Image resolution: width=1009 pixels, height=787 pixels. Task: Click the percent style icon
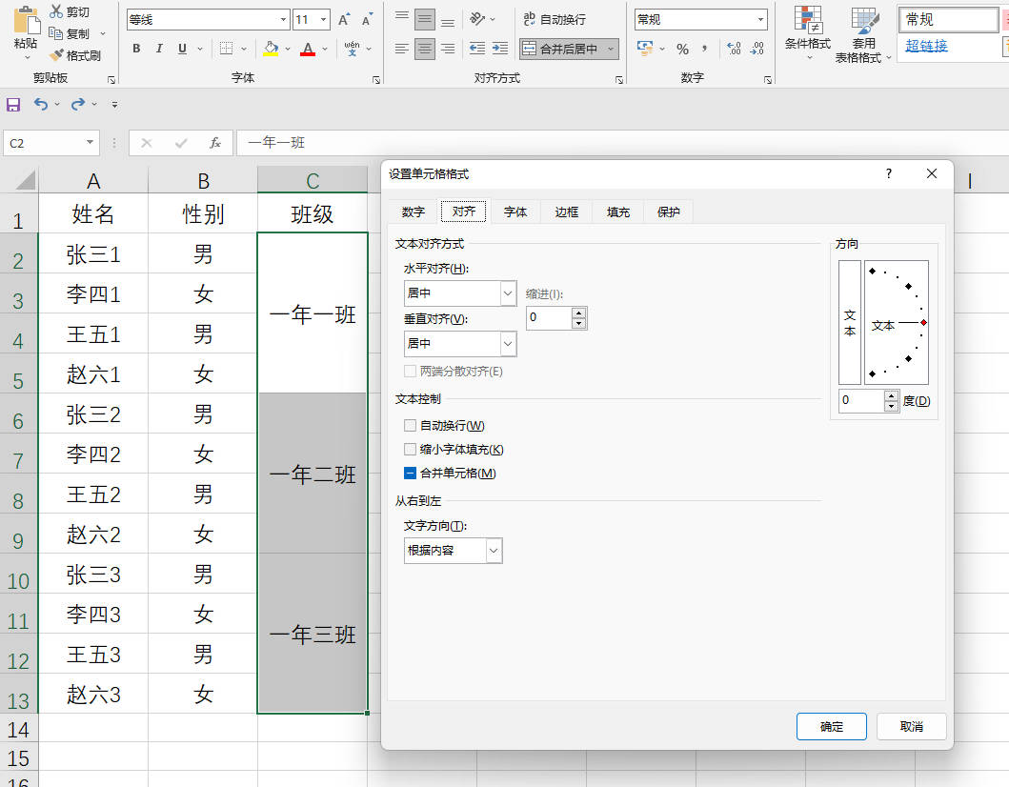coord(682,49)
